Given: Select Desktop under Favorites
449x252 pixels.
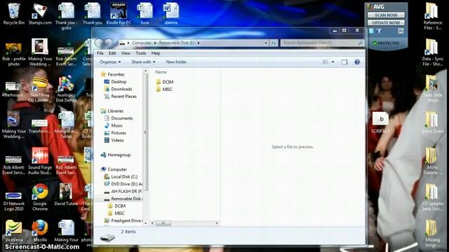Looking at the screenshot, I should [x=115, y=82].
